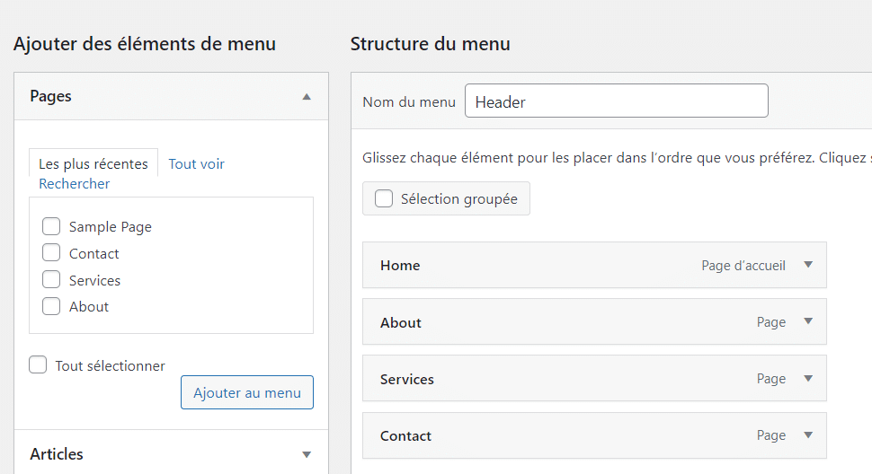Collapse the Pages panel arrow
The width and height of the screenshot is (872, 474).
pyautogui.click(x=307, y=96)
